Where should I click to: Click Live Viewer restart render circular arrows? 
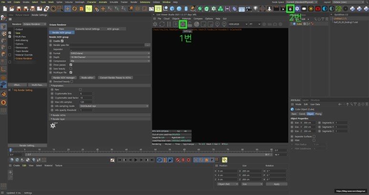162,24
